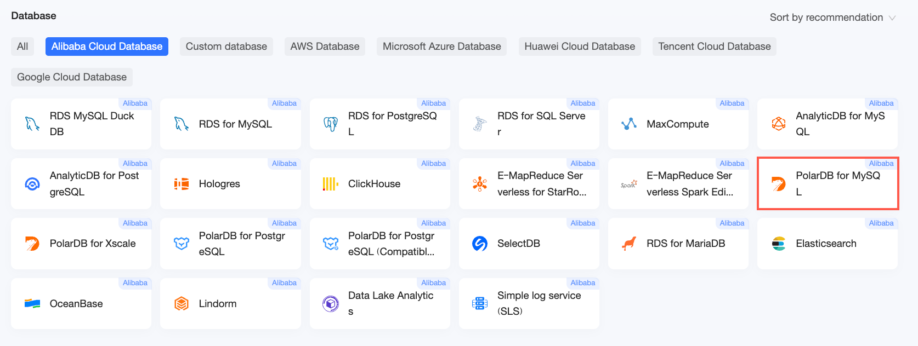Click the RDS MySQL DuckDB dolphin icon
The height and width of the screenshot is (346, 918).
click(32, 124)
